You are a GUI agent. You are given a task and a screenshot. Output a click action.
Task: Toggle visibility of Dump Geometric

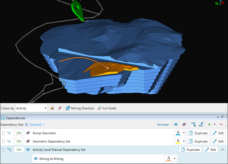click(x=28, y=133)
